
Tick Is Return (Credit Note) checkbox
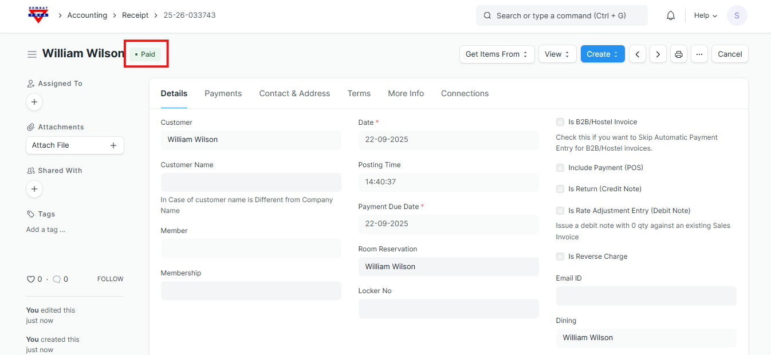[x=560, y=189]
